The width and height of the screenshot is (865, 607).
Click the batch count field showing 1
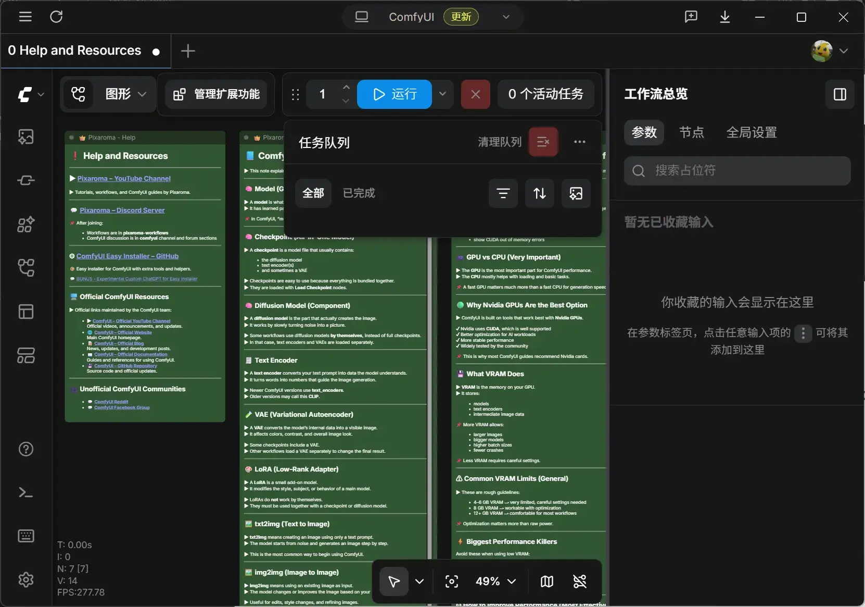click(x=322, y=94)
